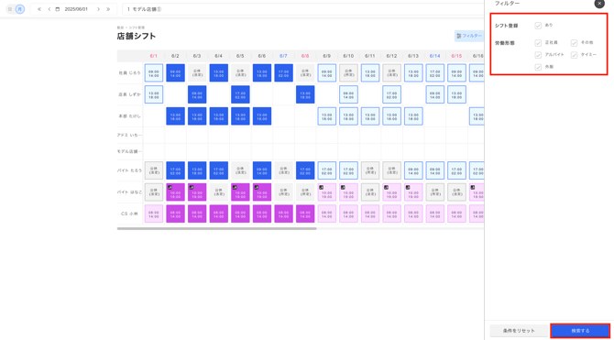Open the モデル店舗① store selector
The height and width of the screenshot is (340, 614).
[303, 9]
